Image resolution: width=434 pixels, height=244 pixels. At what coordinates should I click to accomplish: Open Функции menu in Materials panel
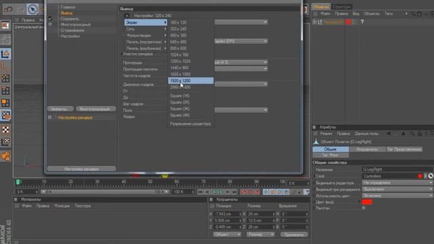pyautogui.click(x=62, y=206)
